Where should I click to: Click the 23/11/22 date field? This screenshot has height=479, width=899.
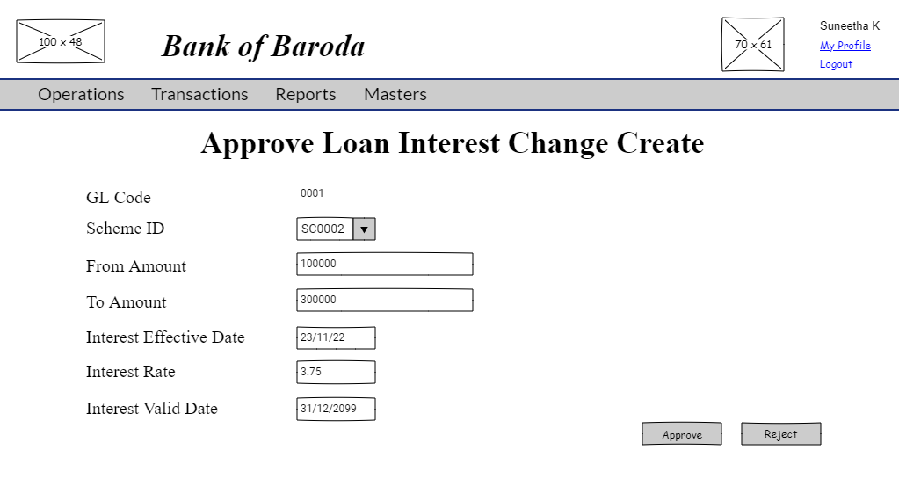pyautogui.click(x=336, y=337)
